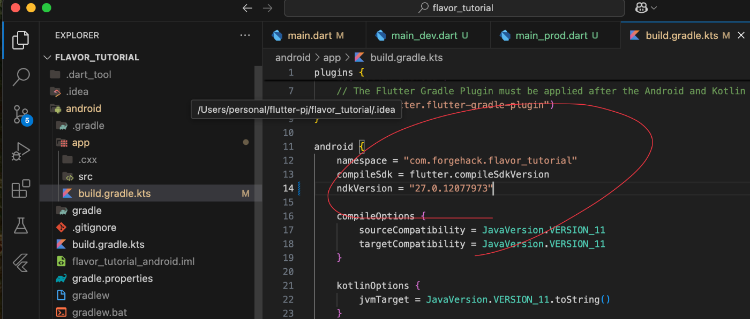Place cursor on ndkVersion value
Viewport: 750px width, 319px height.
coord(451,188)
